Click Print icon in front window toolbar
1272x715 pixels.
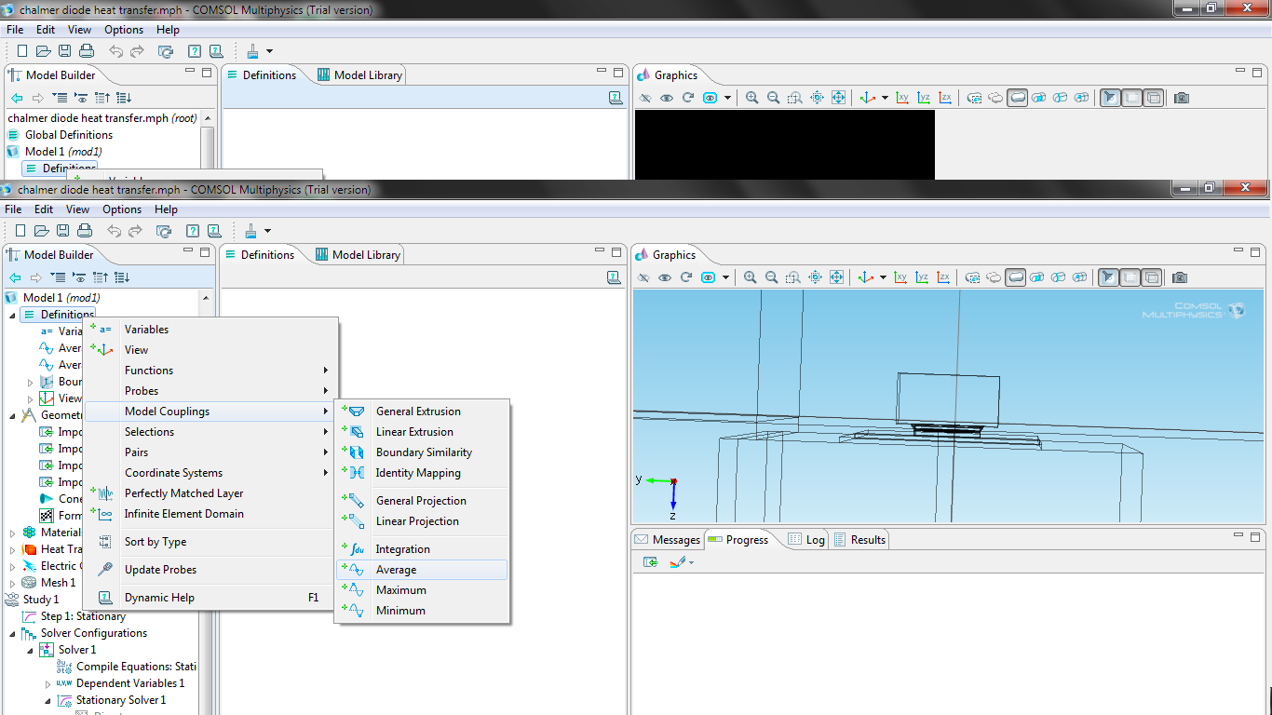click(x=85, y=231)
